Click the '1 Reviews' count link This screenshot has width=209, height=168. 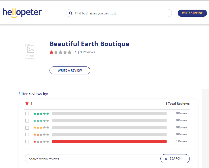[87, 52]
